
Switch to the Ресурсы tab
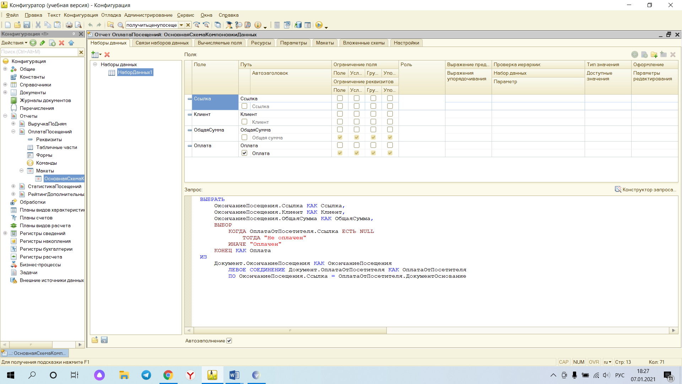261,43
